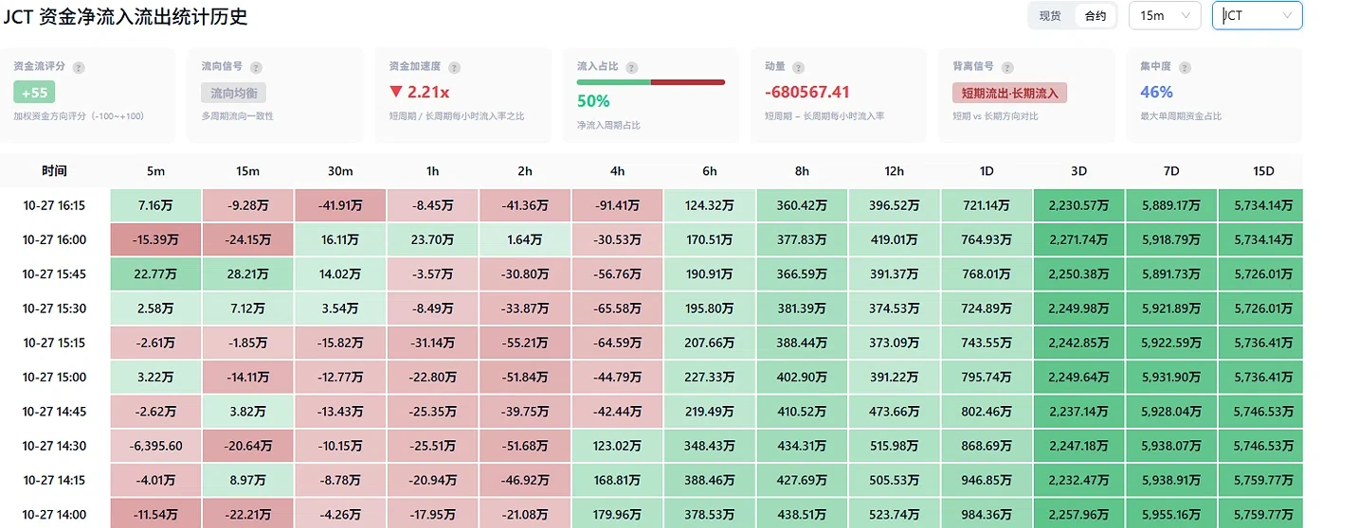Click the 10-27 15:15 time row label
The width and height of the screenshot is (1358, 528).
[54, 343]
